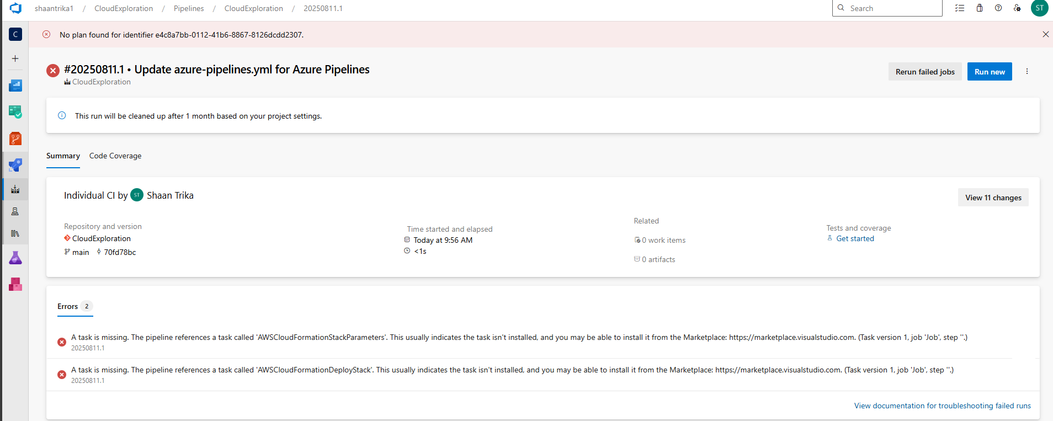Dismiss the 'No plan found' error banner
This screenshot has width=1053, height=421.
1045,34
